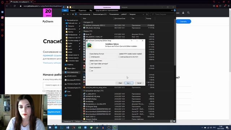
Task: Click the browser URL address bar
Action: (43, 6)
